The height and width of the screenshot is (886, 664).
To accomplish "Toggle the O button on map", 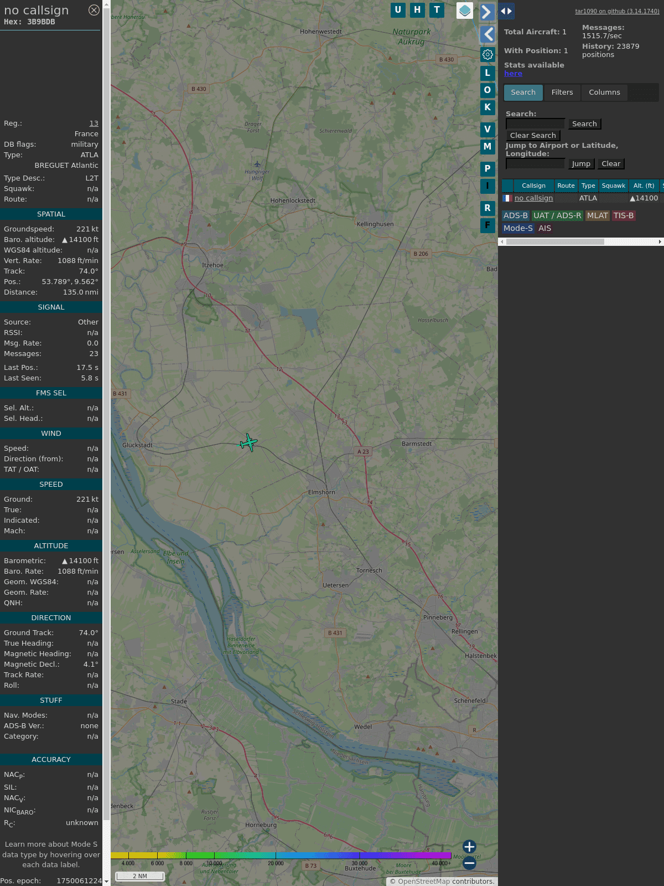I will click(x=487, y=90).
